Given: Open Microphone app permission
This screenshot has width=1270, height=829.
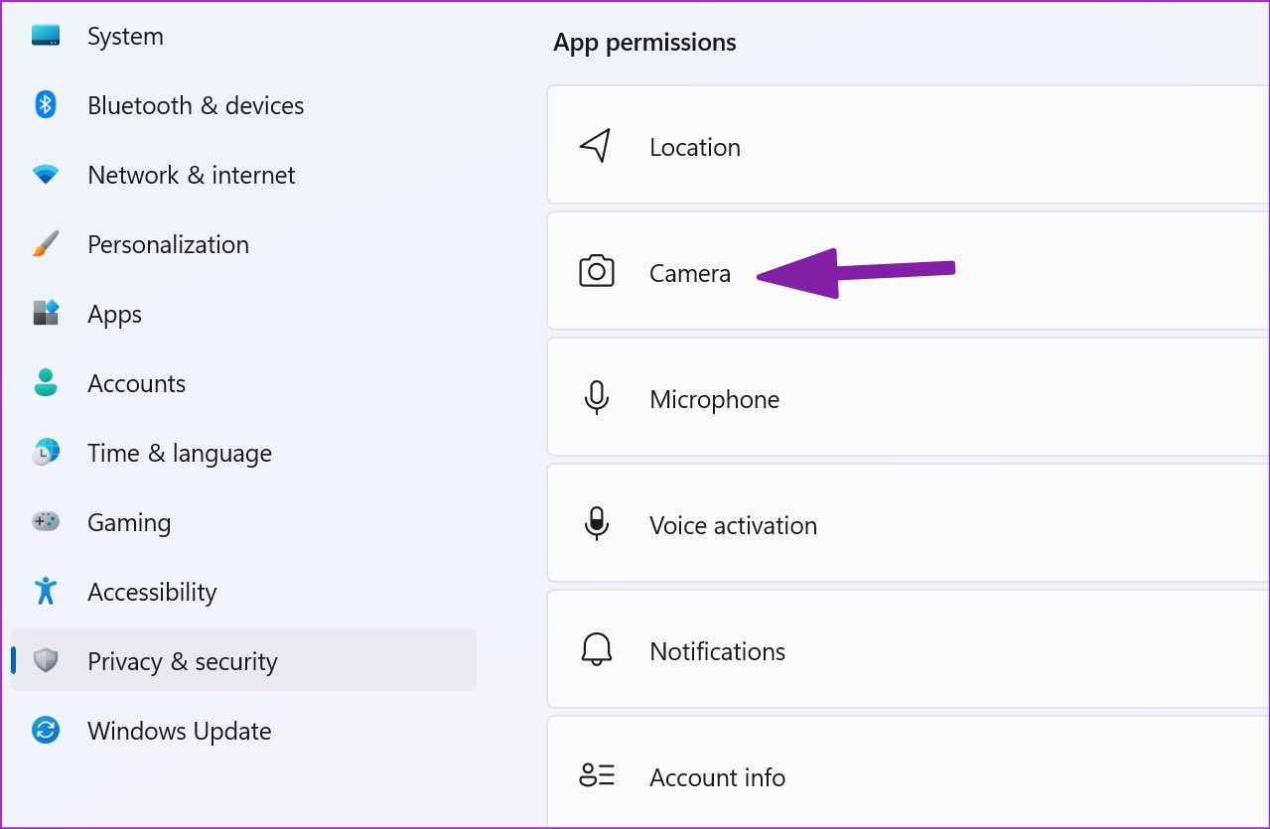Looking at the screenshot, I should tap(908, 397).
